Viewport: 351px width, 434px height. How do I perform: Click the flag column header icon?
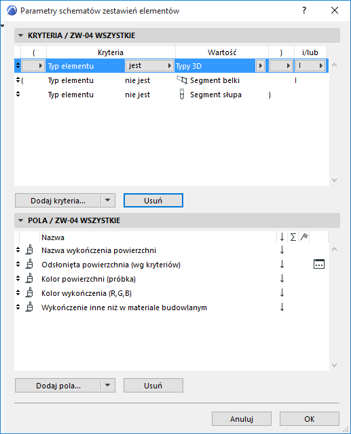[304, 237]
